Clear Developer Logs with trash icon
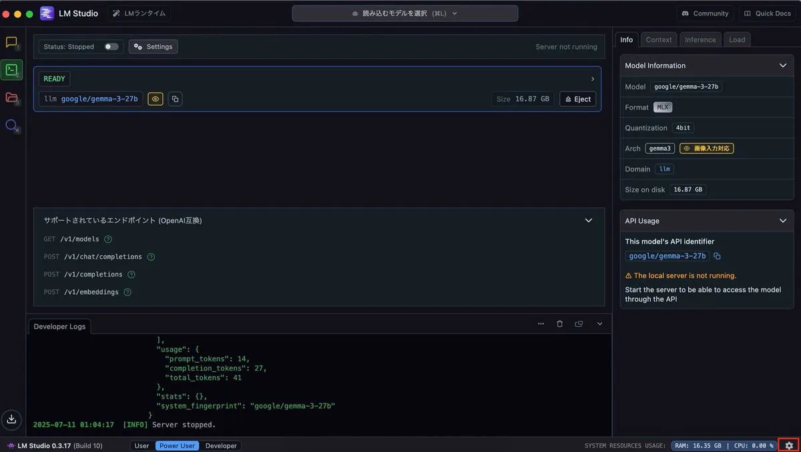This screenshot has height=452, width=801. coord(559,324)
